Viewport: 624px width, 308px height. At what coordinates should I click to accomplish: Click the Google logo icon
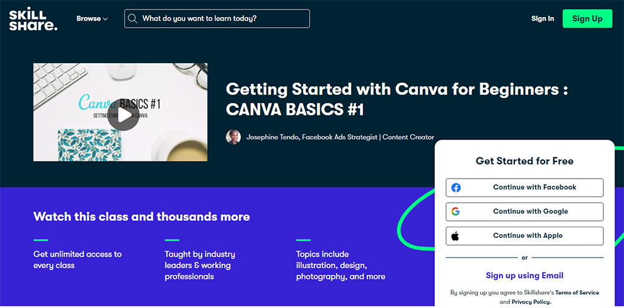456,211
